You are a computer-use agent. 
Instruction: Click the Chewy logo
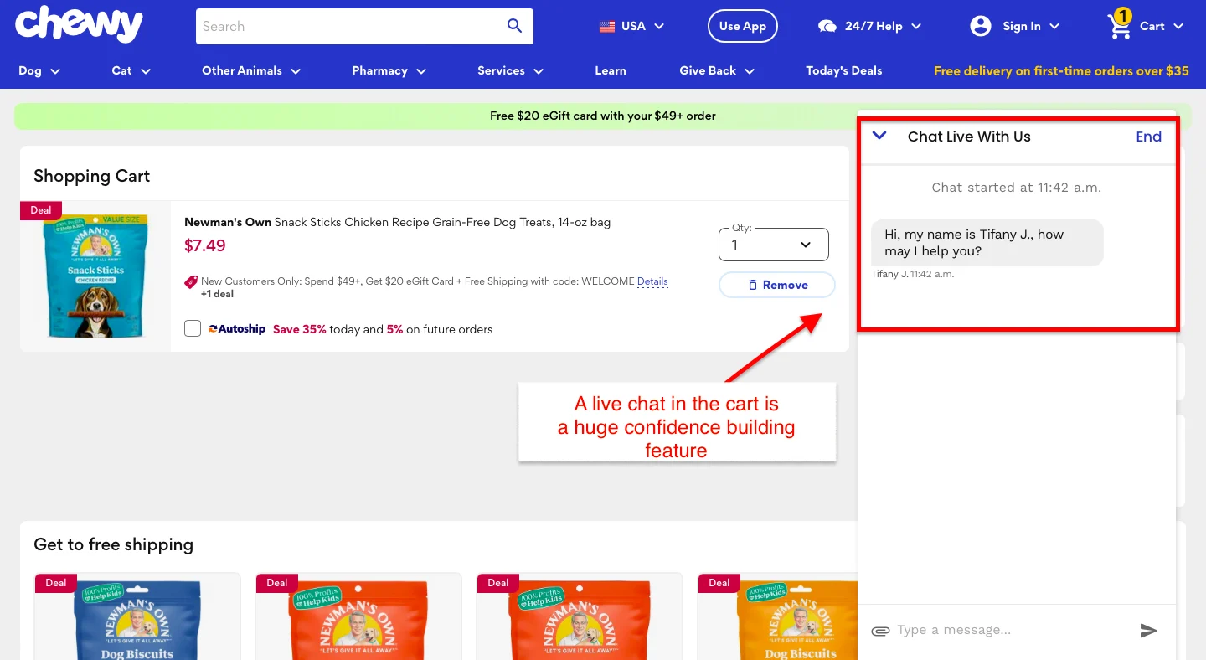point(79,24)
